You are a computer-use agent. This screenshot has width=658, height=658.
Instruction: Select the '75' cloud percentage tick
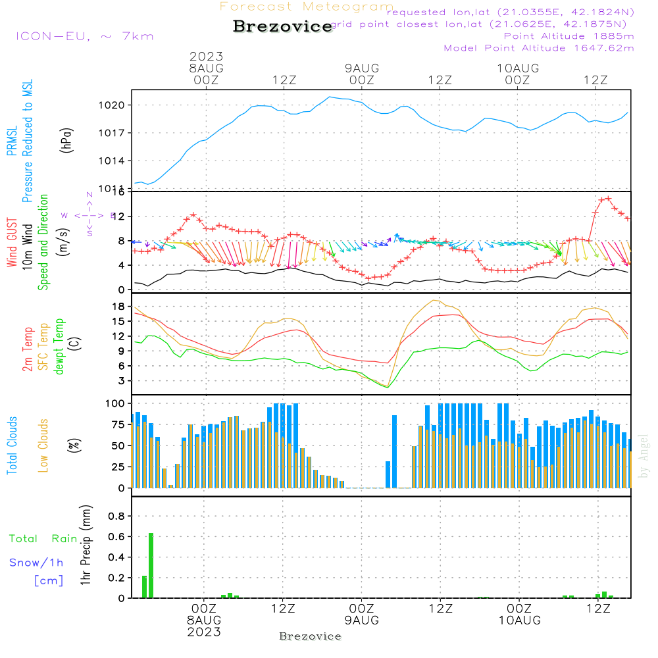pos(118,424)
